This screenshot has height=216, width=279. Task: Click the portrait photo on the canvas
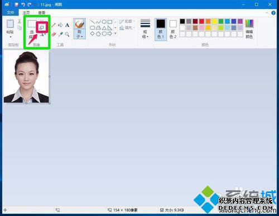pyautogui.click(x=26, y=77)
